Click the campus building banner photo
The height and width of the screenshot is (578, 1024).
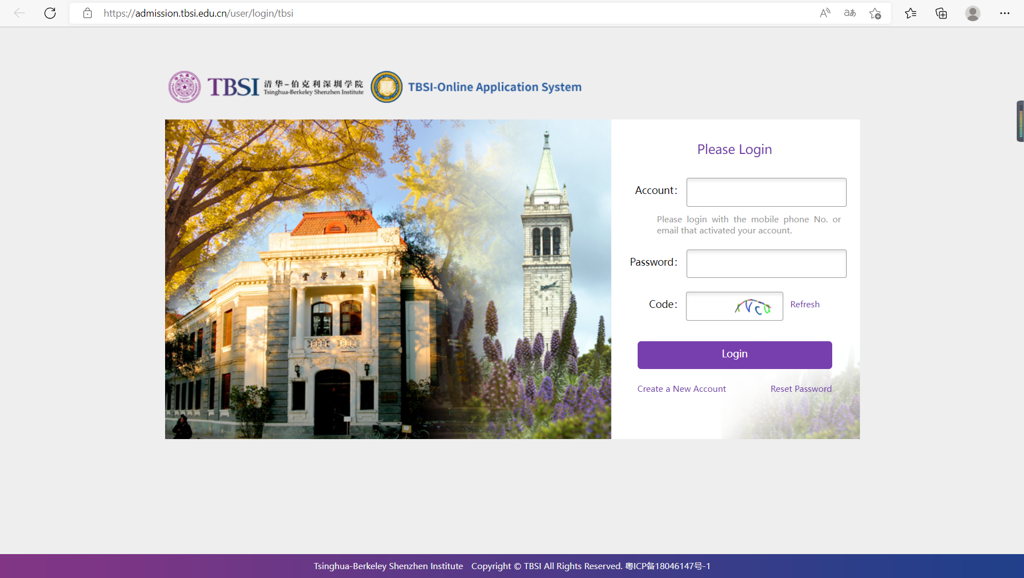click(388, 279)
